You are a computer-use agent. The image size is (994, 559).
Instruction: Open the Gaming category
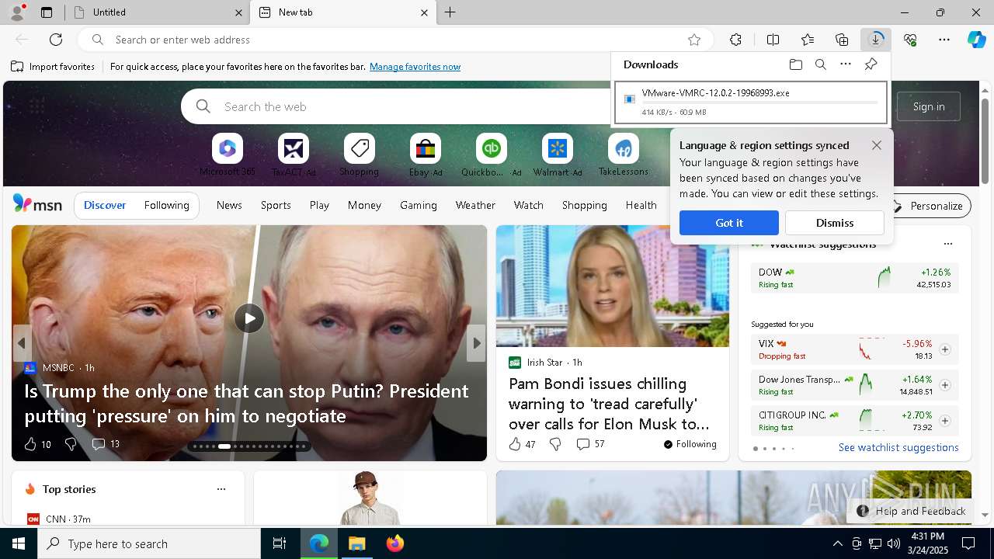419,205
